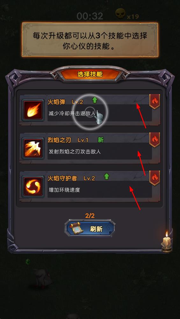
Task: Tap the fire banner badge on 火焰弹 row
Action: (155, 102)
